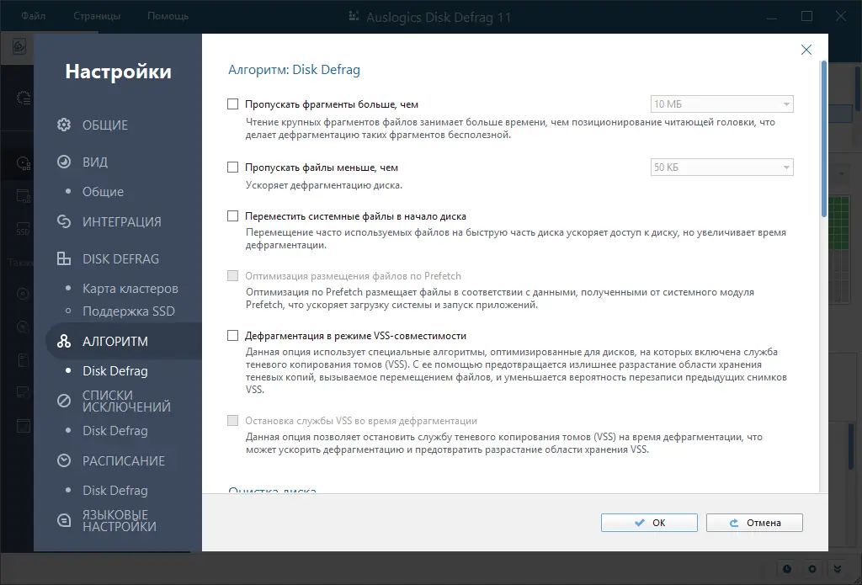The image size is (862, 585).
Task: Open the Страницы menu
Action: [97, 16]
